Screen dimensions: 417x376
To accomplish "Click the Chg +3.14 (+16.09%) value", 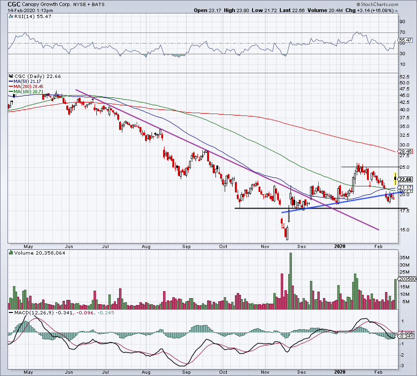I will pos(369,10).
